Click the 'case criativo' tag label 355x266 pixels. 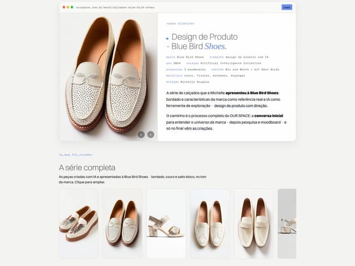(x=180, y=23)
